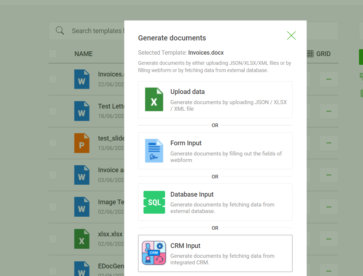Screen dimensions: 363x276
Task: Click the search magnifier icon
Action: (x=60, y=31)
